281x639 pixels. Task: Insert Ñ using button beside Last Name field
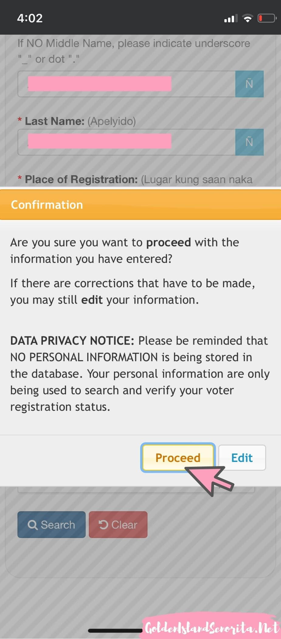(x=249, y=142)
